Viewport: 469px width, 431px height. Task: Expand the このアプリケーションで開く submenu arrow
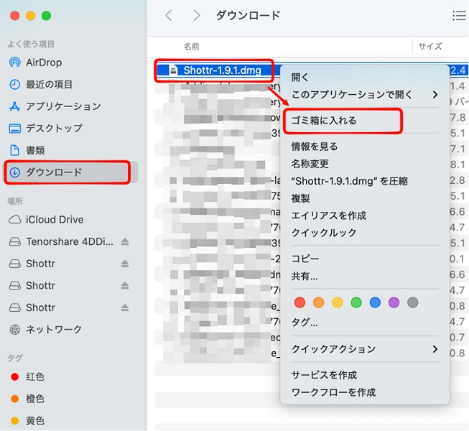tap(435, 95)
